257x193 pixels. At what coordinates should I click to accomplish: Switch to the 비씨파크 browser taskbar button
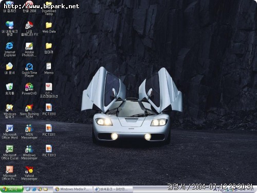[x=113, y=189]
